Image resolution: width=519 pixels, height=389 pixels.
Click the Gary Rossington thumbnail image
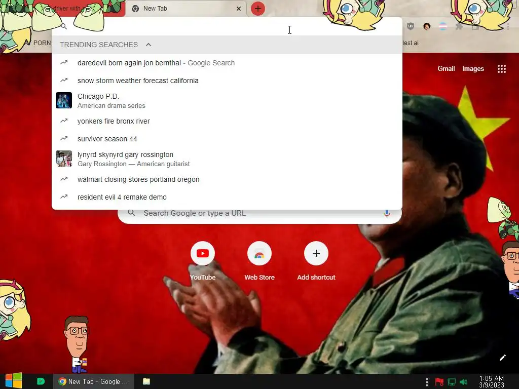[64, 159]
